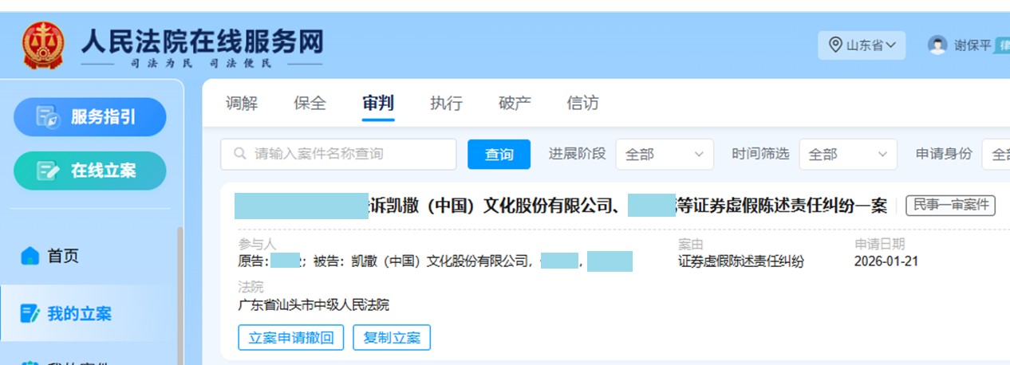1010x365 pixels.
Task: Focus the case name search field
Action: pyautogui.click(x=338, y=154)
